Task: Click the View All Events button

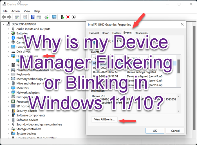Action: pos(104,119)
